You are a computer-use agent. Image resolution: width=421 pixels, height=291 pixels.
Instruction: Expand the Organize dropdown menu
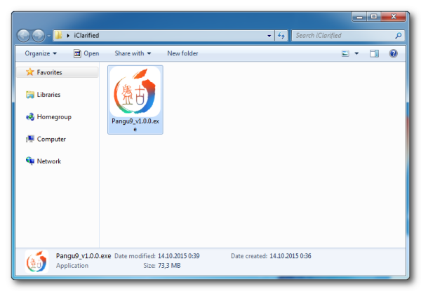coord(41,53)
